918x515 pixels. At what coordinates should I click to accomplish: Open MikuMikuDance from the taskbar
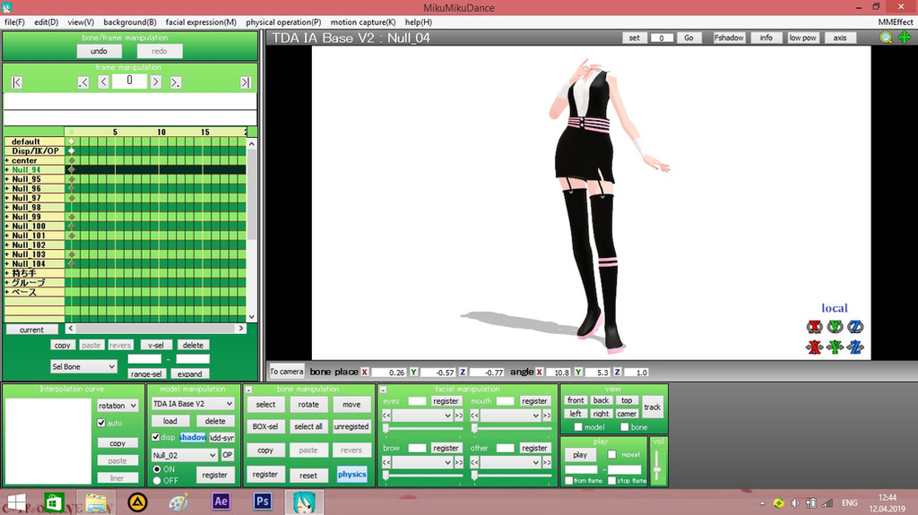[304, 502]
